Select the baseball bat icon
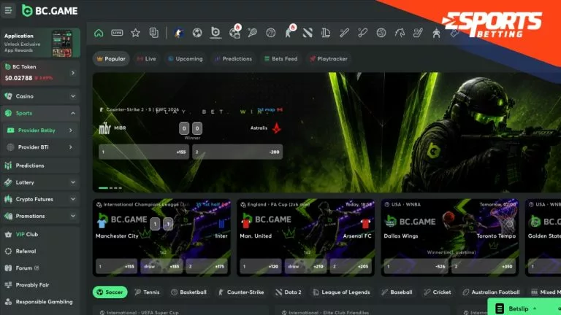This screenshot has width=561, height=315. (x=344, y=33)
